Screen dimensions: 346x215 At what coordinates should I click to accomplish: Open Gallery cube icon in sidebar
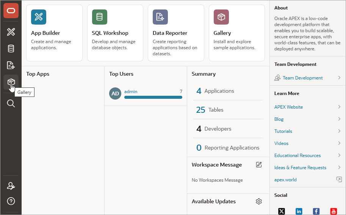(x=11, y=82)
